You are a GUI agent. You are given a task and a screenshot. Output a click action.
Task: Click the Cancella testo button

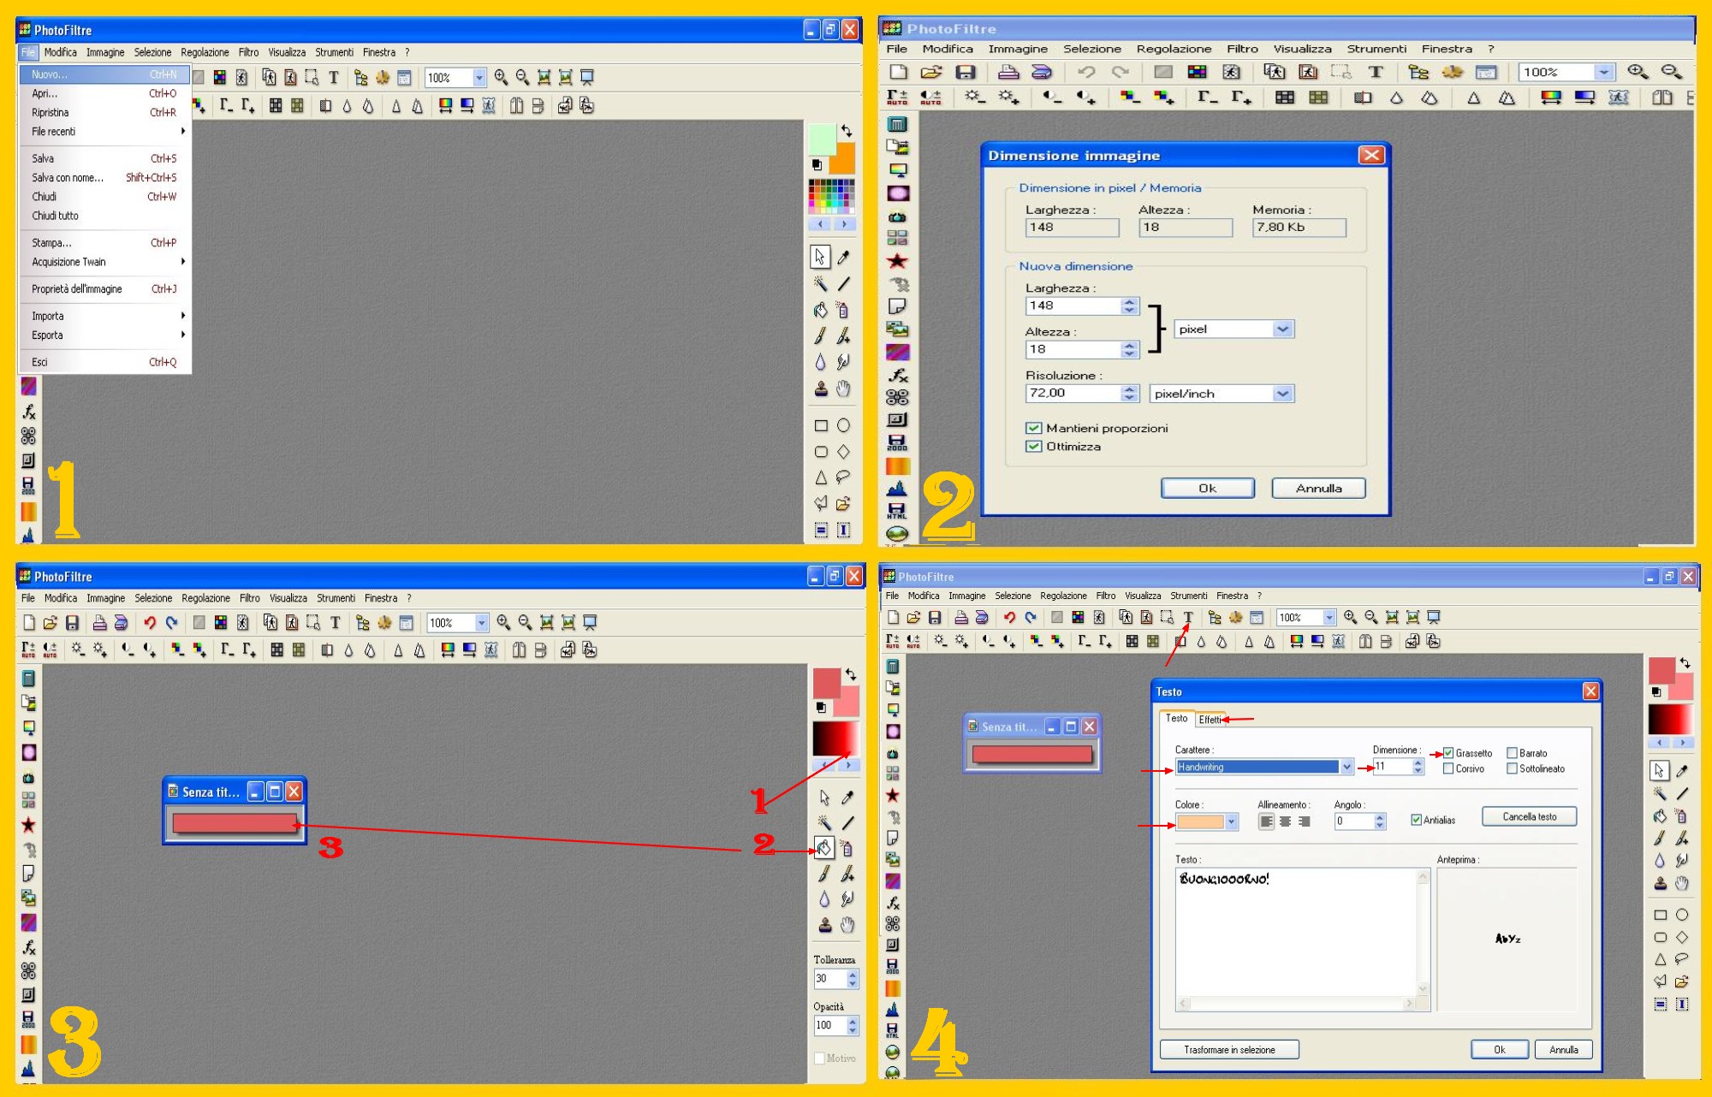tap(1529, 817)
